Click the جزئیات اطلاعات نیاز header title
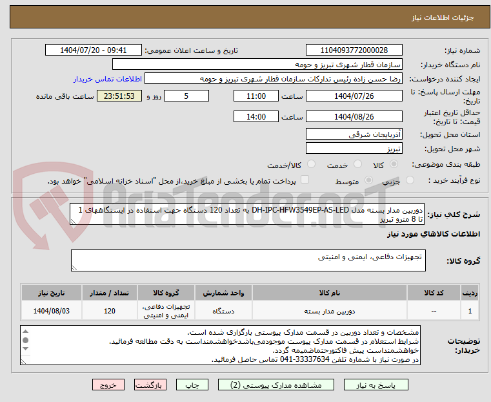This screenshot has height=402, width=491. [443, 17]
